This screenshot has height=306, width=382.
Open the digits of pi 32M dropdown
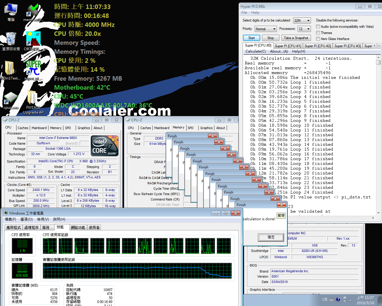pyautogui.click(x=302, y=20)
